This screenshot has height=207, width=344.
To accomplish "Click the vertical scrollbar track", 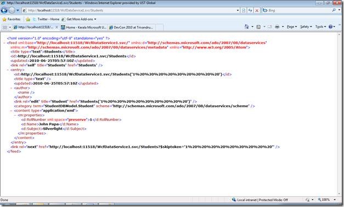I will tap(340, 114).
